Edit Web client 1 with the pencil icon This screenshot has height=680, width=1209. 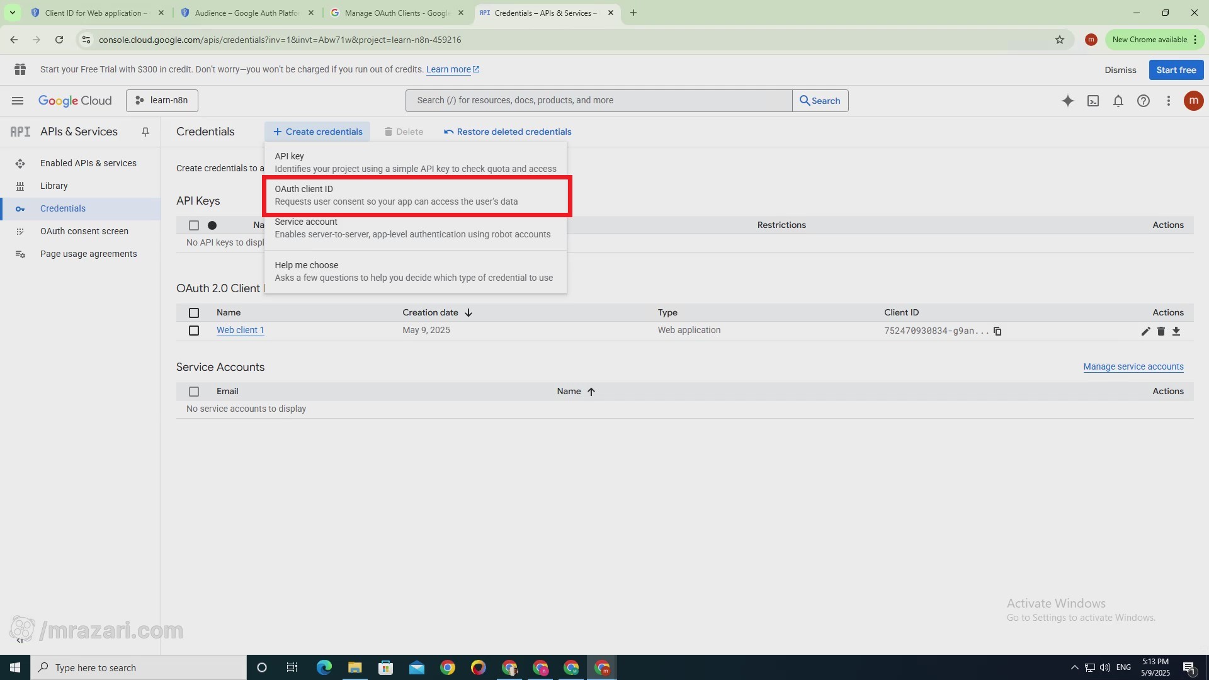tap(1146, 331)
